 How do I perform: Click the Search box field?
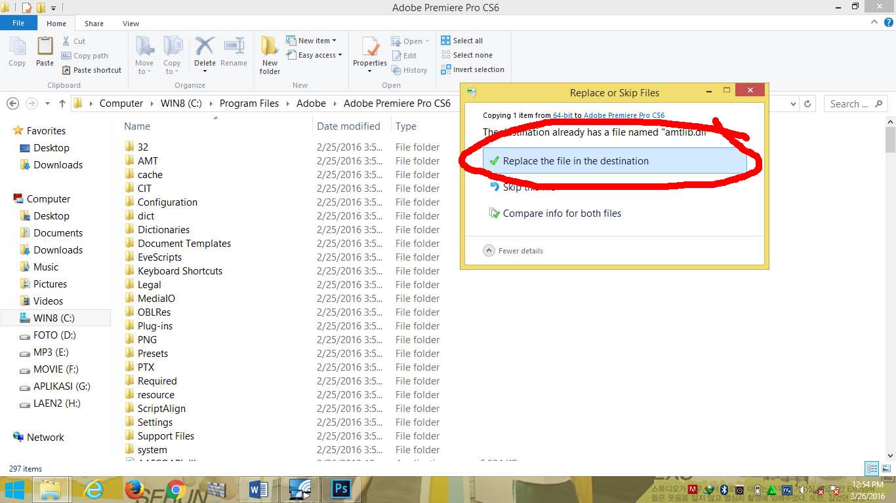point(857,103)
